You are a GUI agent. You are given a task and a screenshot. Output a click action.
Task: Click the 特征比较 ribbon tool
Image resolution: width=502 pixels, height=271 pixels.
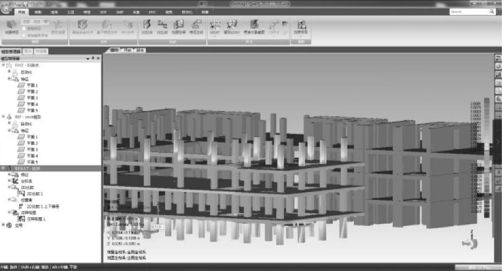coord(196,27)
